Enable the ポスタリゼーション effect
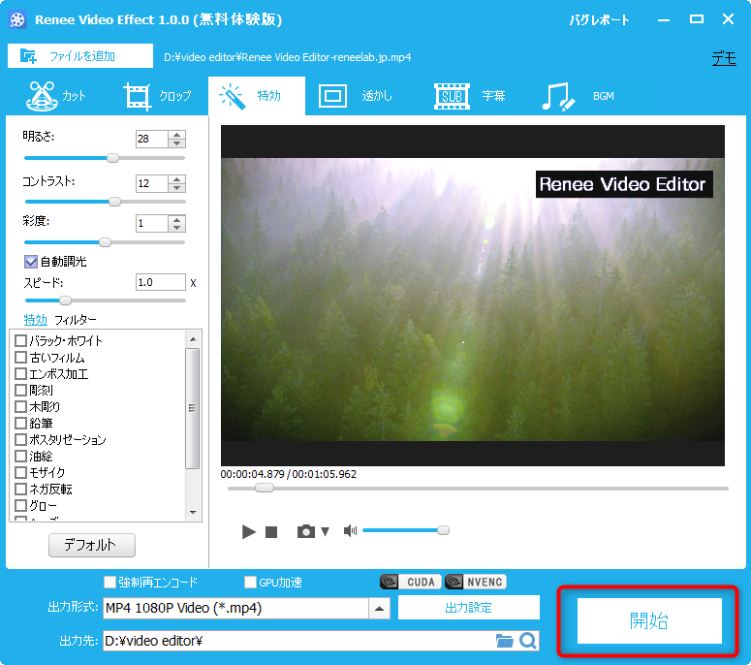 (20, 439)
